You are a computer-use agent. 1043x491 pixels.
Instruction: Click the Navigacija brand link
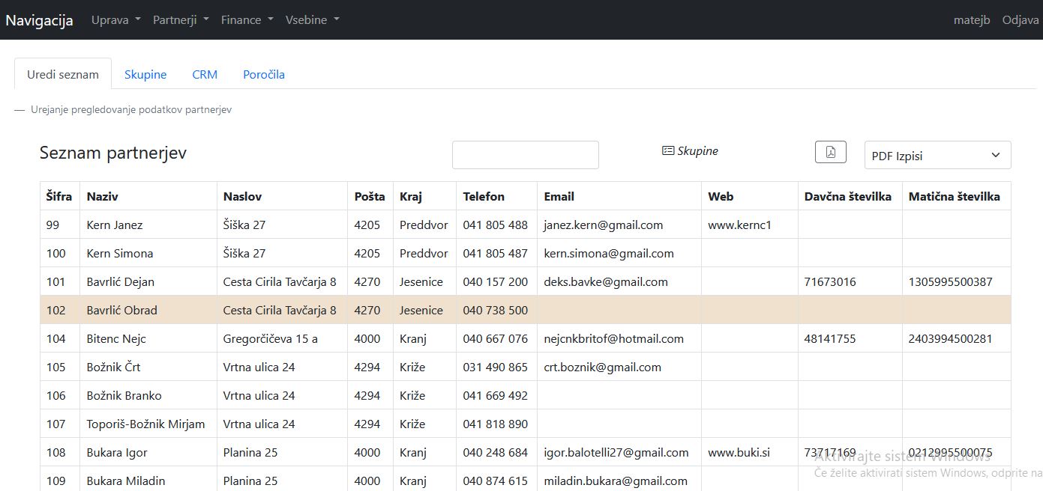tap(40, 20)
